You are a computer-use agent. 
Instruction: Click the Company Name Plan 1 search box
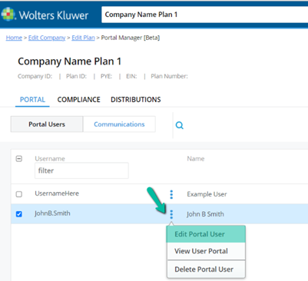[x=205, y=15]
